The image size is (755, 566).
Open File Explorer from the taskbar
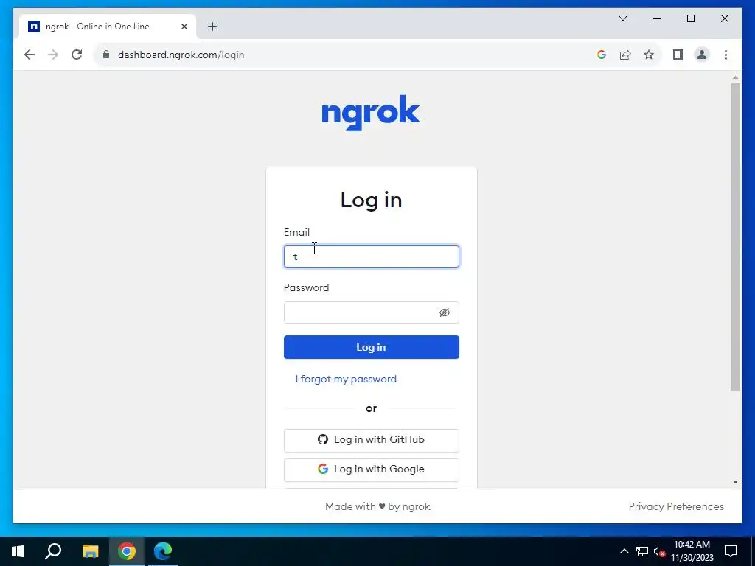click(90, 551)
